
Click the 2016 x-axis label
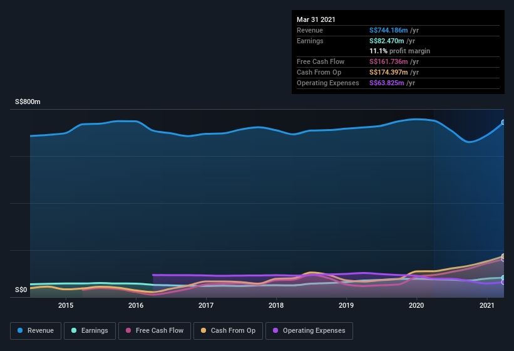tap(136, 305)
